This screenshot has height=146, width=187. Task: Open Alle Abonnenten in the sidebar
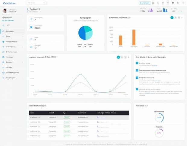coord(12,42)
